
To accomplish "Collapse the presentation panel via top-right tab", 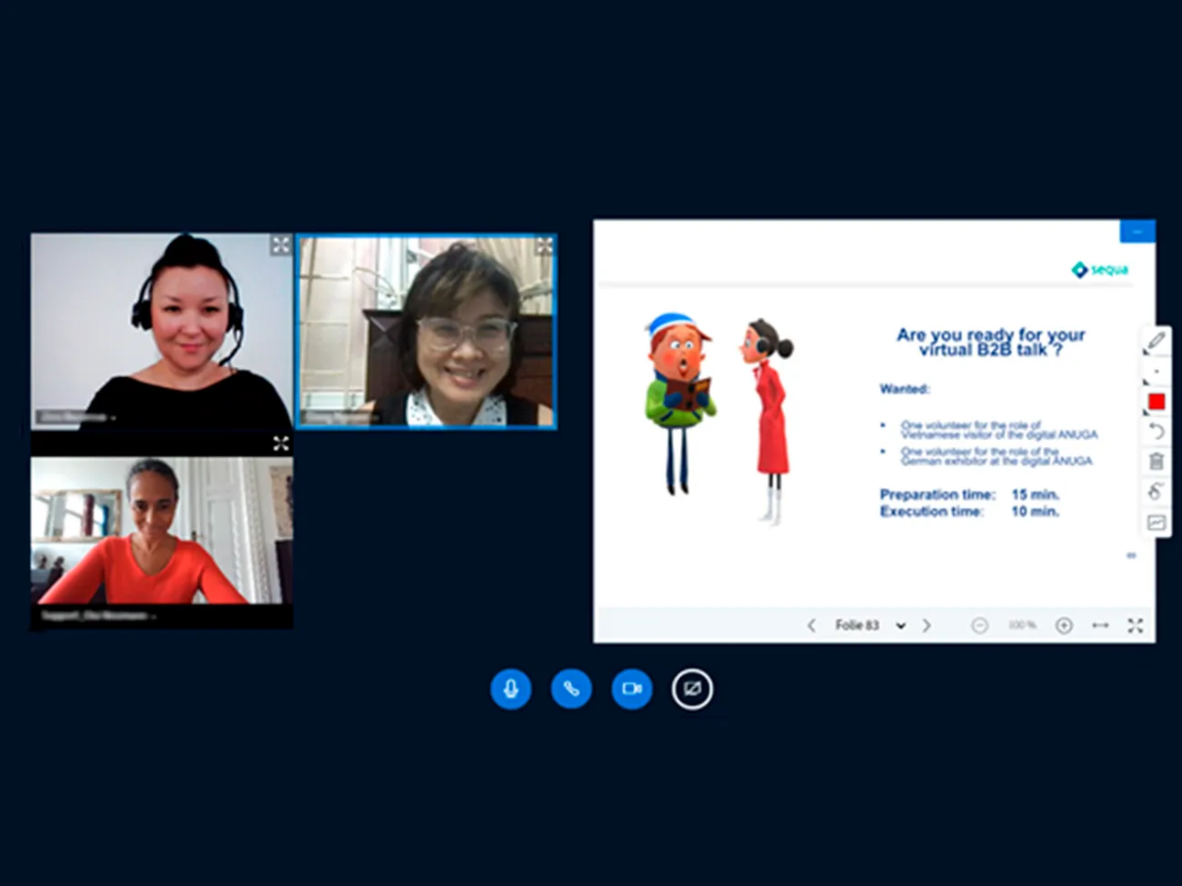I will [1137, 232].
